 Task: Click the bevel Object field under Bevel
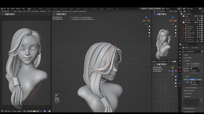pos(195,82)
